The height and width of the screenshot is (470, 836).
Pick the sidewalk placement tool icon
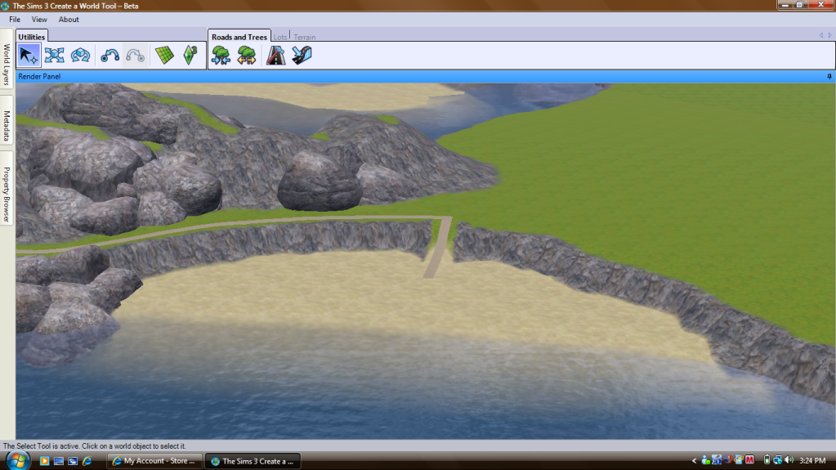pos(302,56)
